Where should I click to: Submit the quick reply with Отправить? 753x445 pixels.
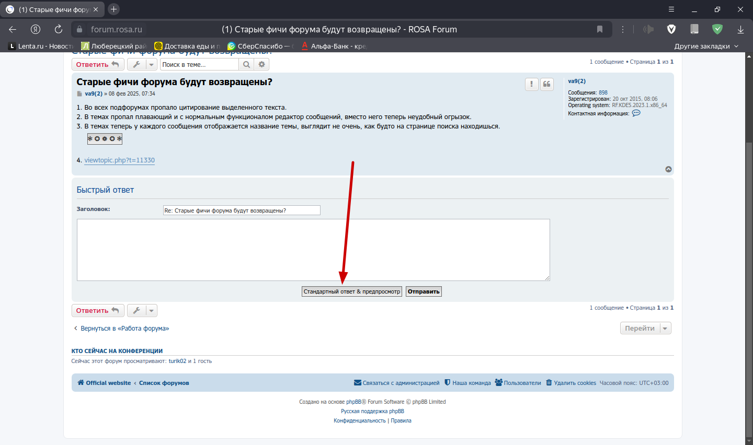[x=424, y=291]
